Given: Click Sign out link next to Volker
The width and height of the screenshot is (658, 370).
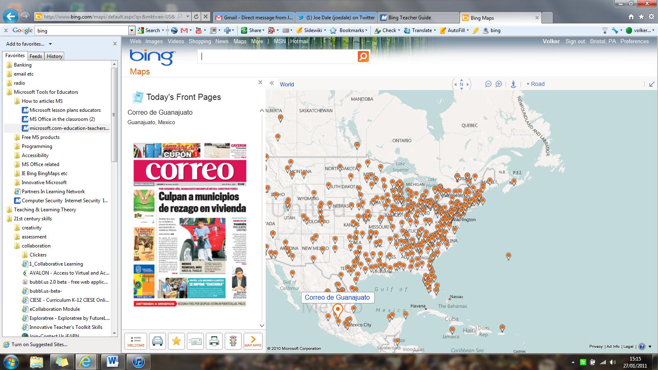Looking at the screenshot, I should point(575,41).
